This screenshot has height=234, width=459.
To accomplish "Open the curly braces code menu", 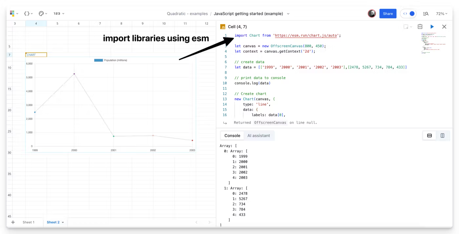I will [x=29, y=14].
